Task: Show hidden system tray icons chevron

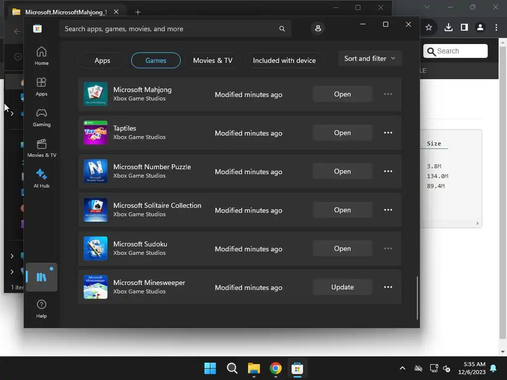Action: click(403, 368)
